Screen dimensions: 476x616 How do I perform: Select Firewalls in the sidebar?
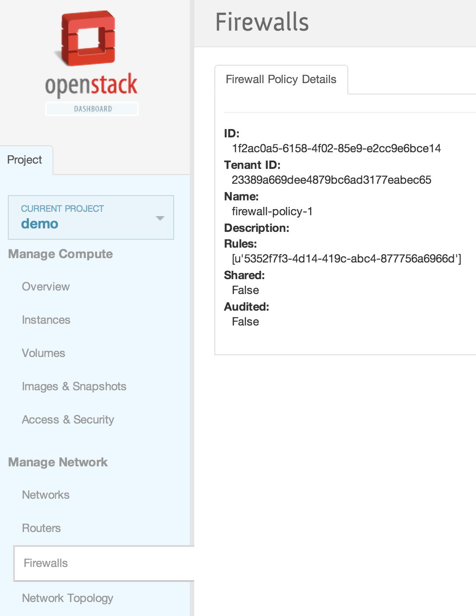[46, 563]
